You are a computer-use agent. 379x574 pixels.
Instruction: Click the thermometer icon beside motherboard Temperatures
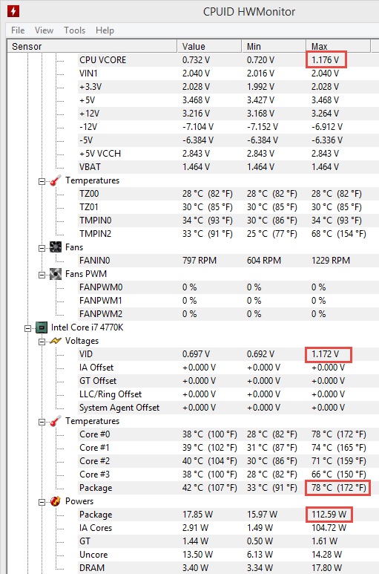(x=55, y=180)
